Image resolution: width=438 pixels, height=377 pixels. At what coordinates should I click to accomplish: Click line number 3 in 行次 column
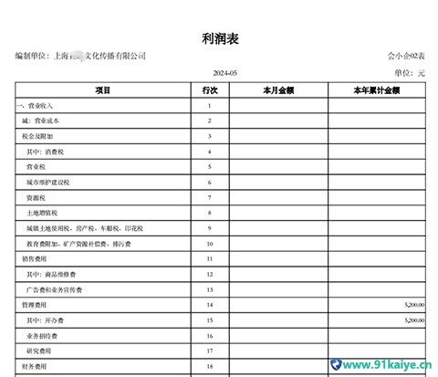coord(209,136)
